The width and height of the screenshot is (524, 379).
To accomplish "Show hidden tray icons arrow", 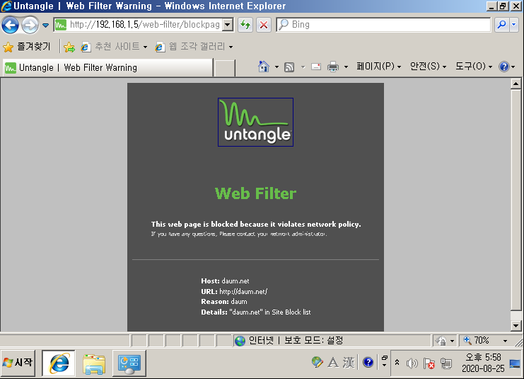I will tap(397, 362).
